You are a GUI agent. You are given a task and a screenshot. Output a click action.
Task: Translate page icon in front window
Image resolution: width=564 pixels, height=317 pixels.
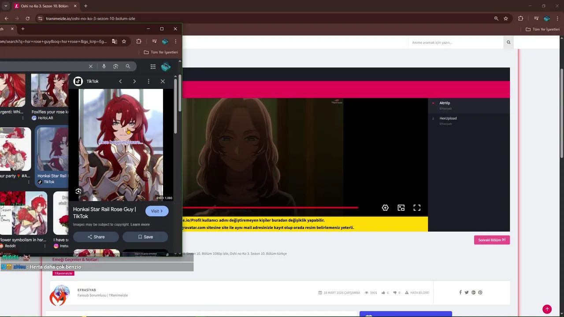click(x=115, y=41)
